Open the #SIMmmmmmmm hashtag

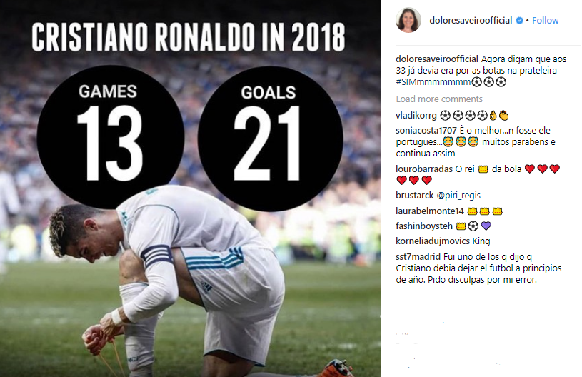(x=433, y=82)
